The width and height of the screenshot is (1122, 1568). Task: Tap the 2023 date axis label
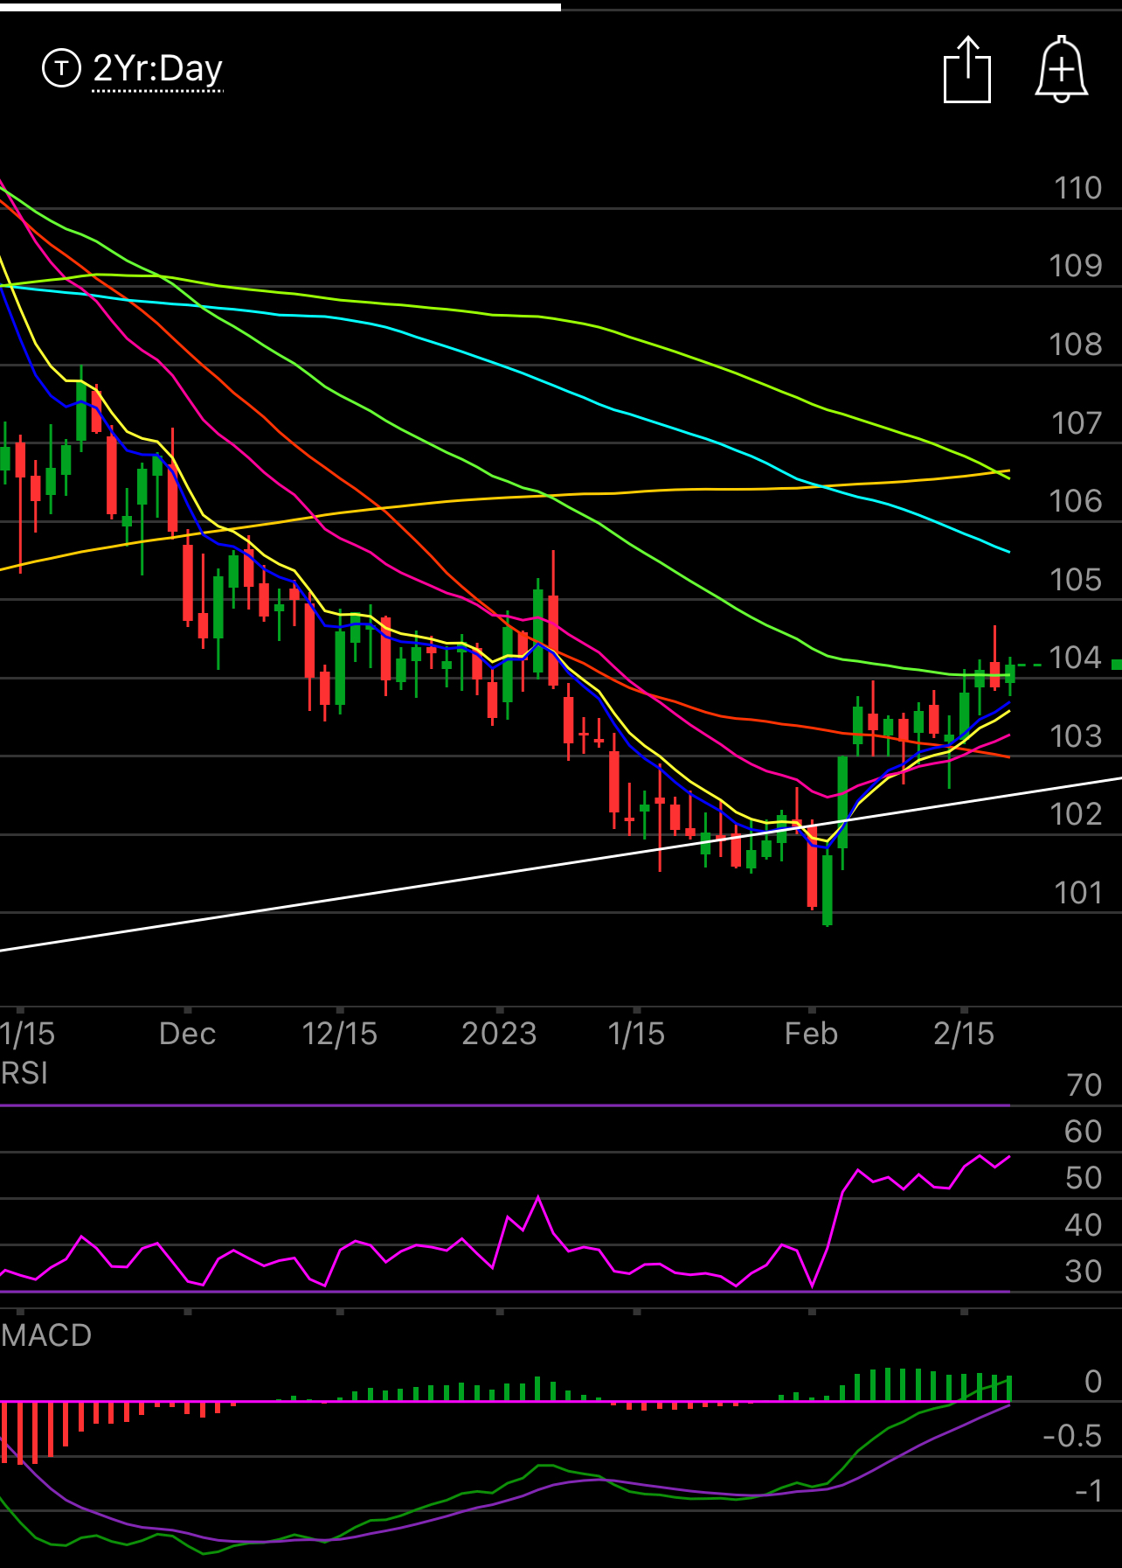pyautogui.click(x=499, y=1034)
